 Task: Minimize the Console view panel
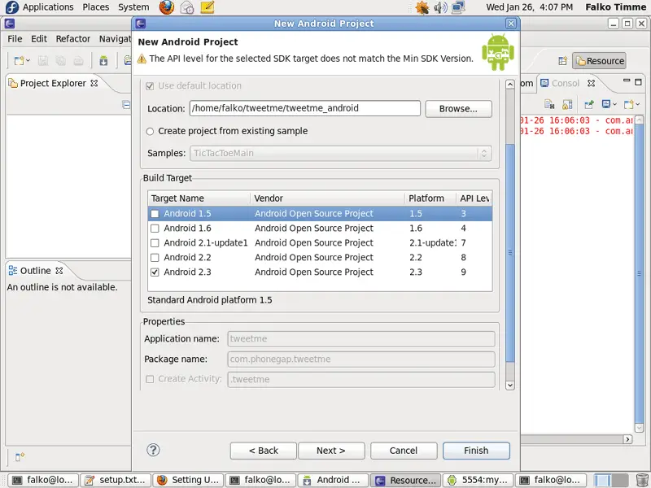tap(627, 81)
